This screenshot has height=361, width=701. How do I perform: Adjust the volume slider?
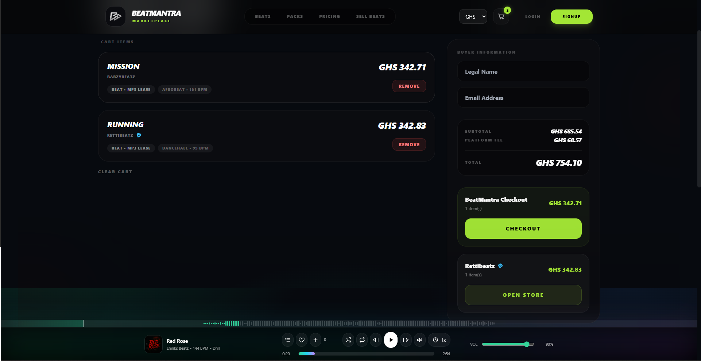pos(508,344)
